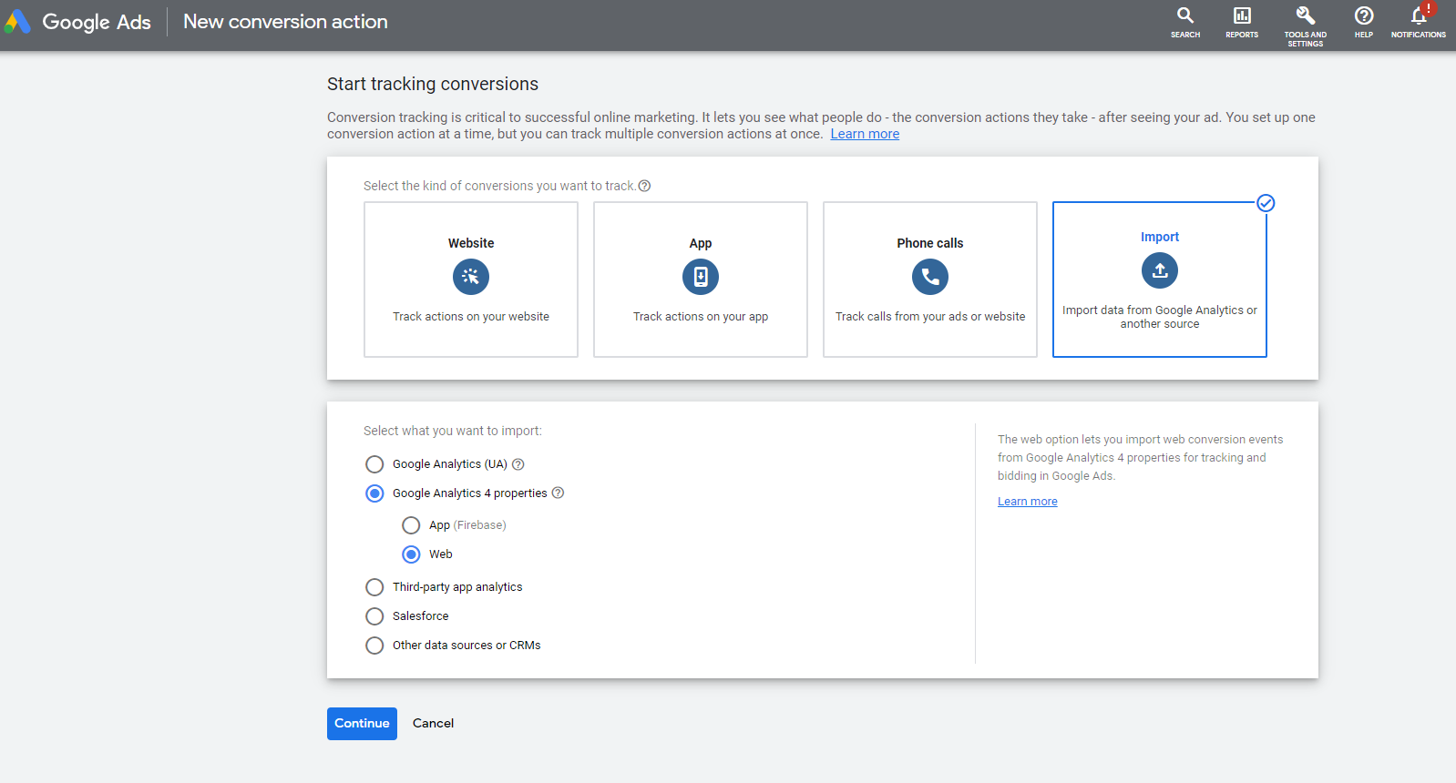Select Google Analytics 4 properties radio button
The width and height of the screenshot is (1456, 783).
coord(374,493)
